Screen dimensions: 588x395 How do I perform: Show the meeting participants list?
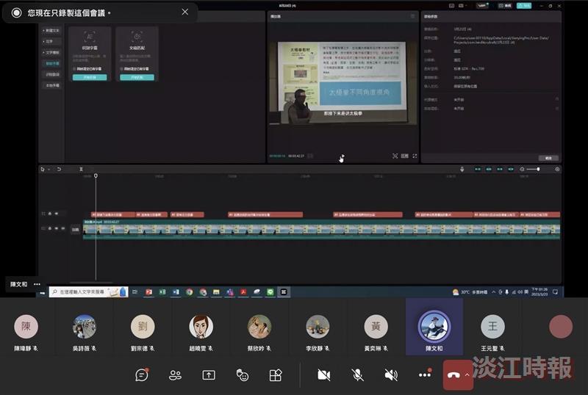[x=175, y=374]
